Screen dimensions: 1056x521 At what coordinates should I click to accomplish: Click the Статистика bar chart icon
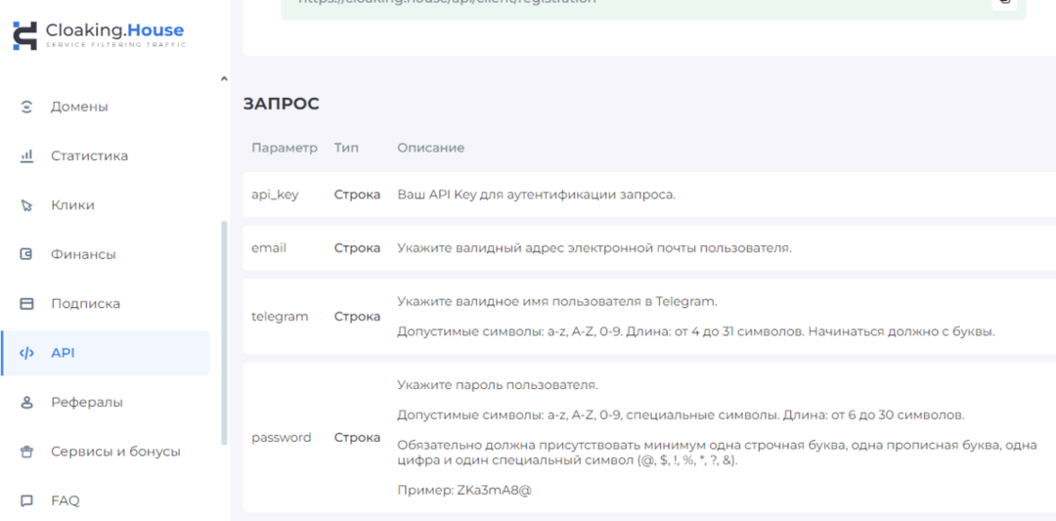coord(27,156)
